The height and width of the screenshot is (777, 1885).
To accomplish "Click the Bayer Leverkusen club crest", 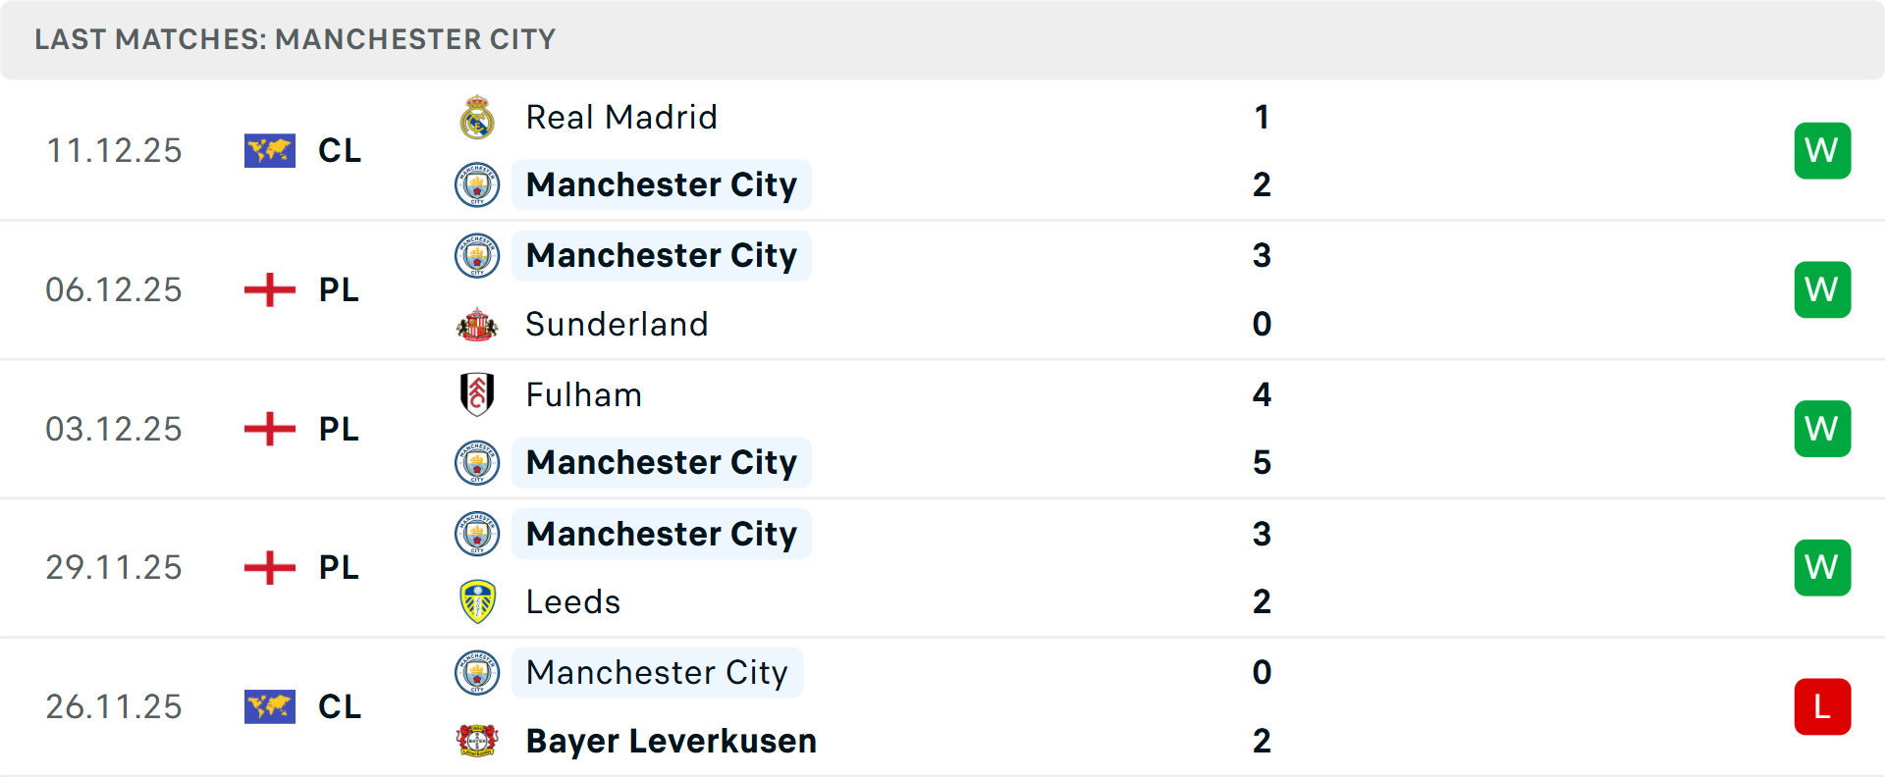I will (477, 741).
